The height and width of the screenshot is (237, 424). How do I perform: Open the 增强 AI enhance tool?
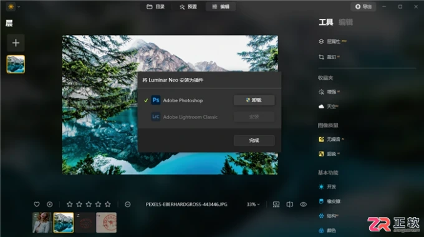pyautogui.click(x=329, y=92)
